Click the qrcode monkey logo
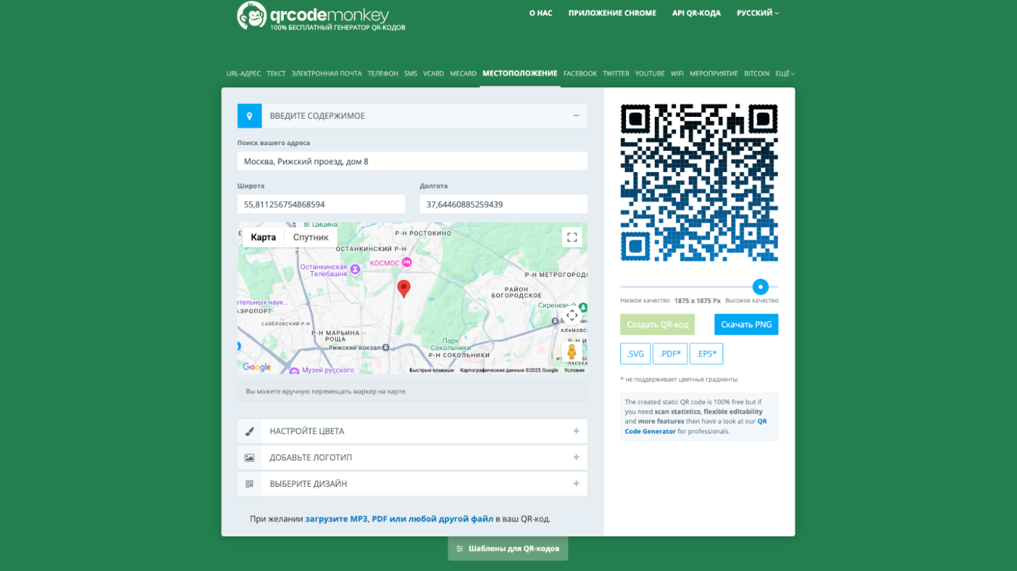Image resolution: width=1017 pixels, height=571 pixels. click(320, 16)
